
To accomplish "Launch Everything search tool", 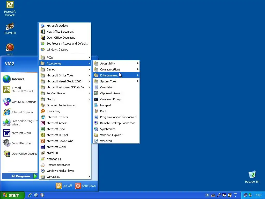I will coord(65,111).
